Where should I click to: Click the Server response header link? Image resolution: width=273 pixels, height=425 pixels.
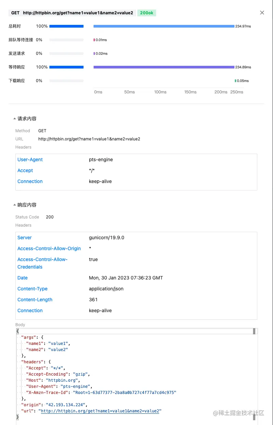coord(24,238)
